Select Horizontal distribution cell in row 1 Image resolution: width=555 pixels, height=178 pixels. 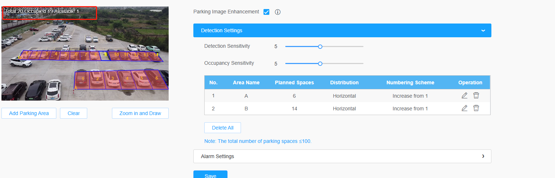click(x=344, y=96)
